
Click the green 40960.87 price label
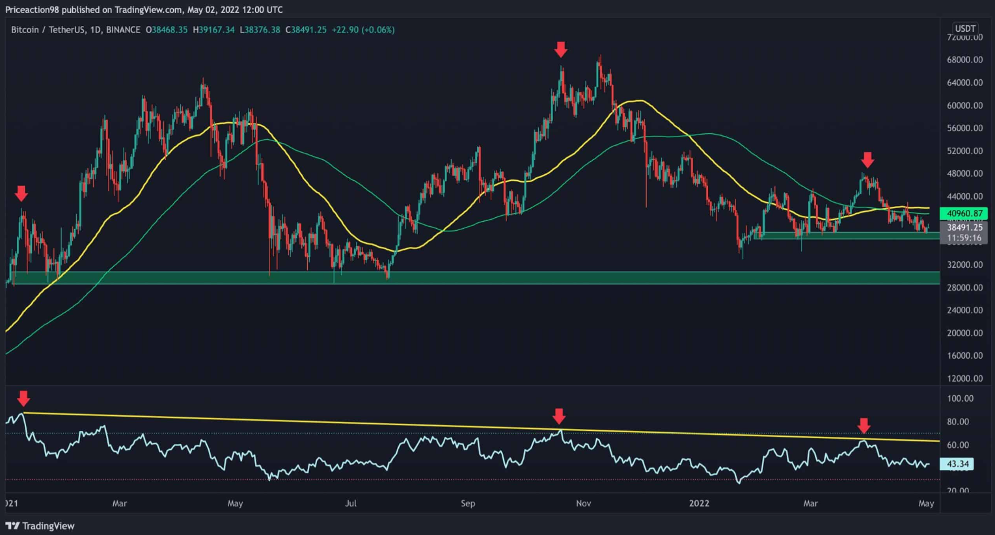(x=964, y=213)
